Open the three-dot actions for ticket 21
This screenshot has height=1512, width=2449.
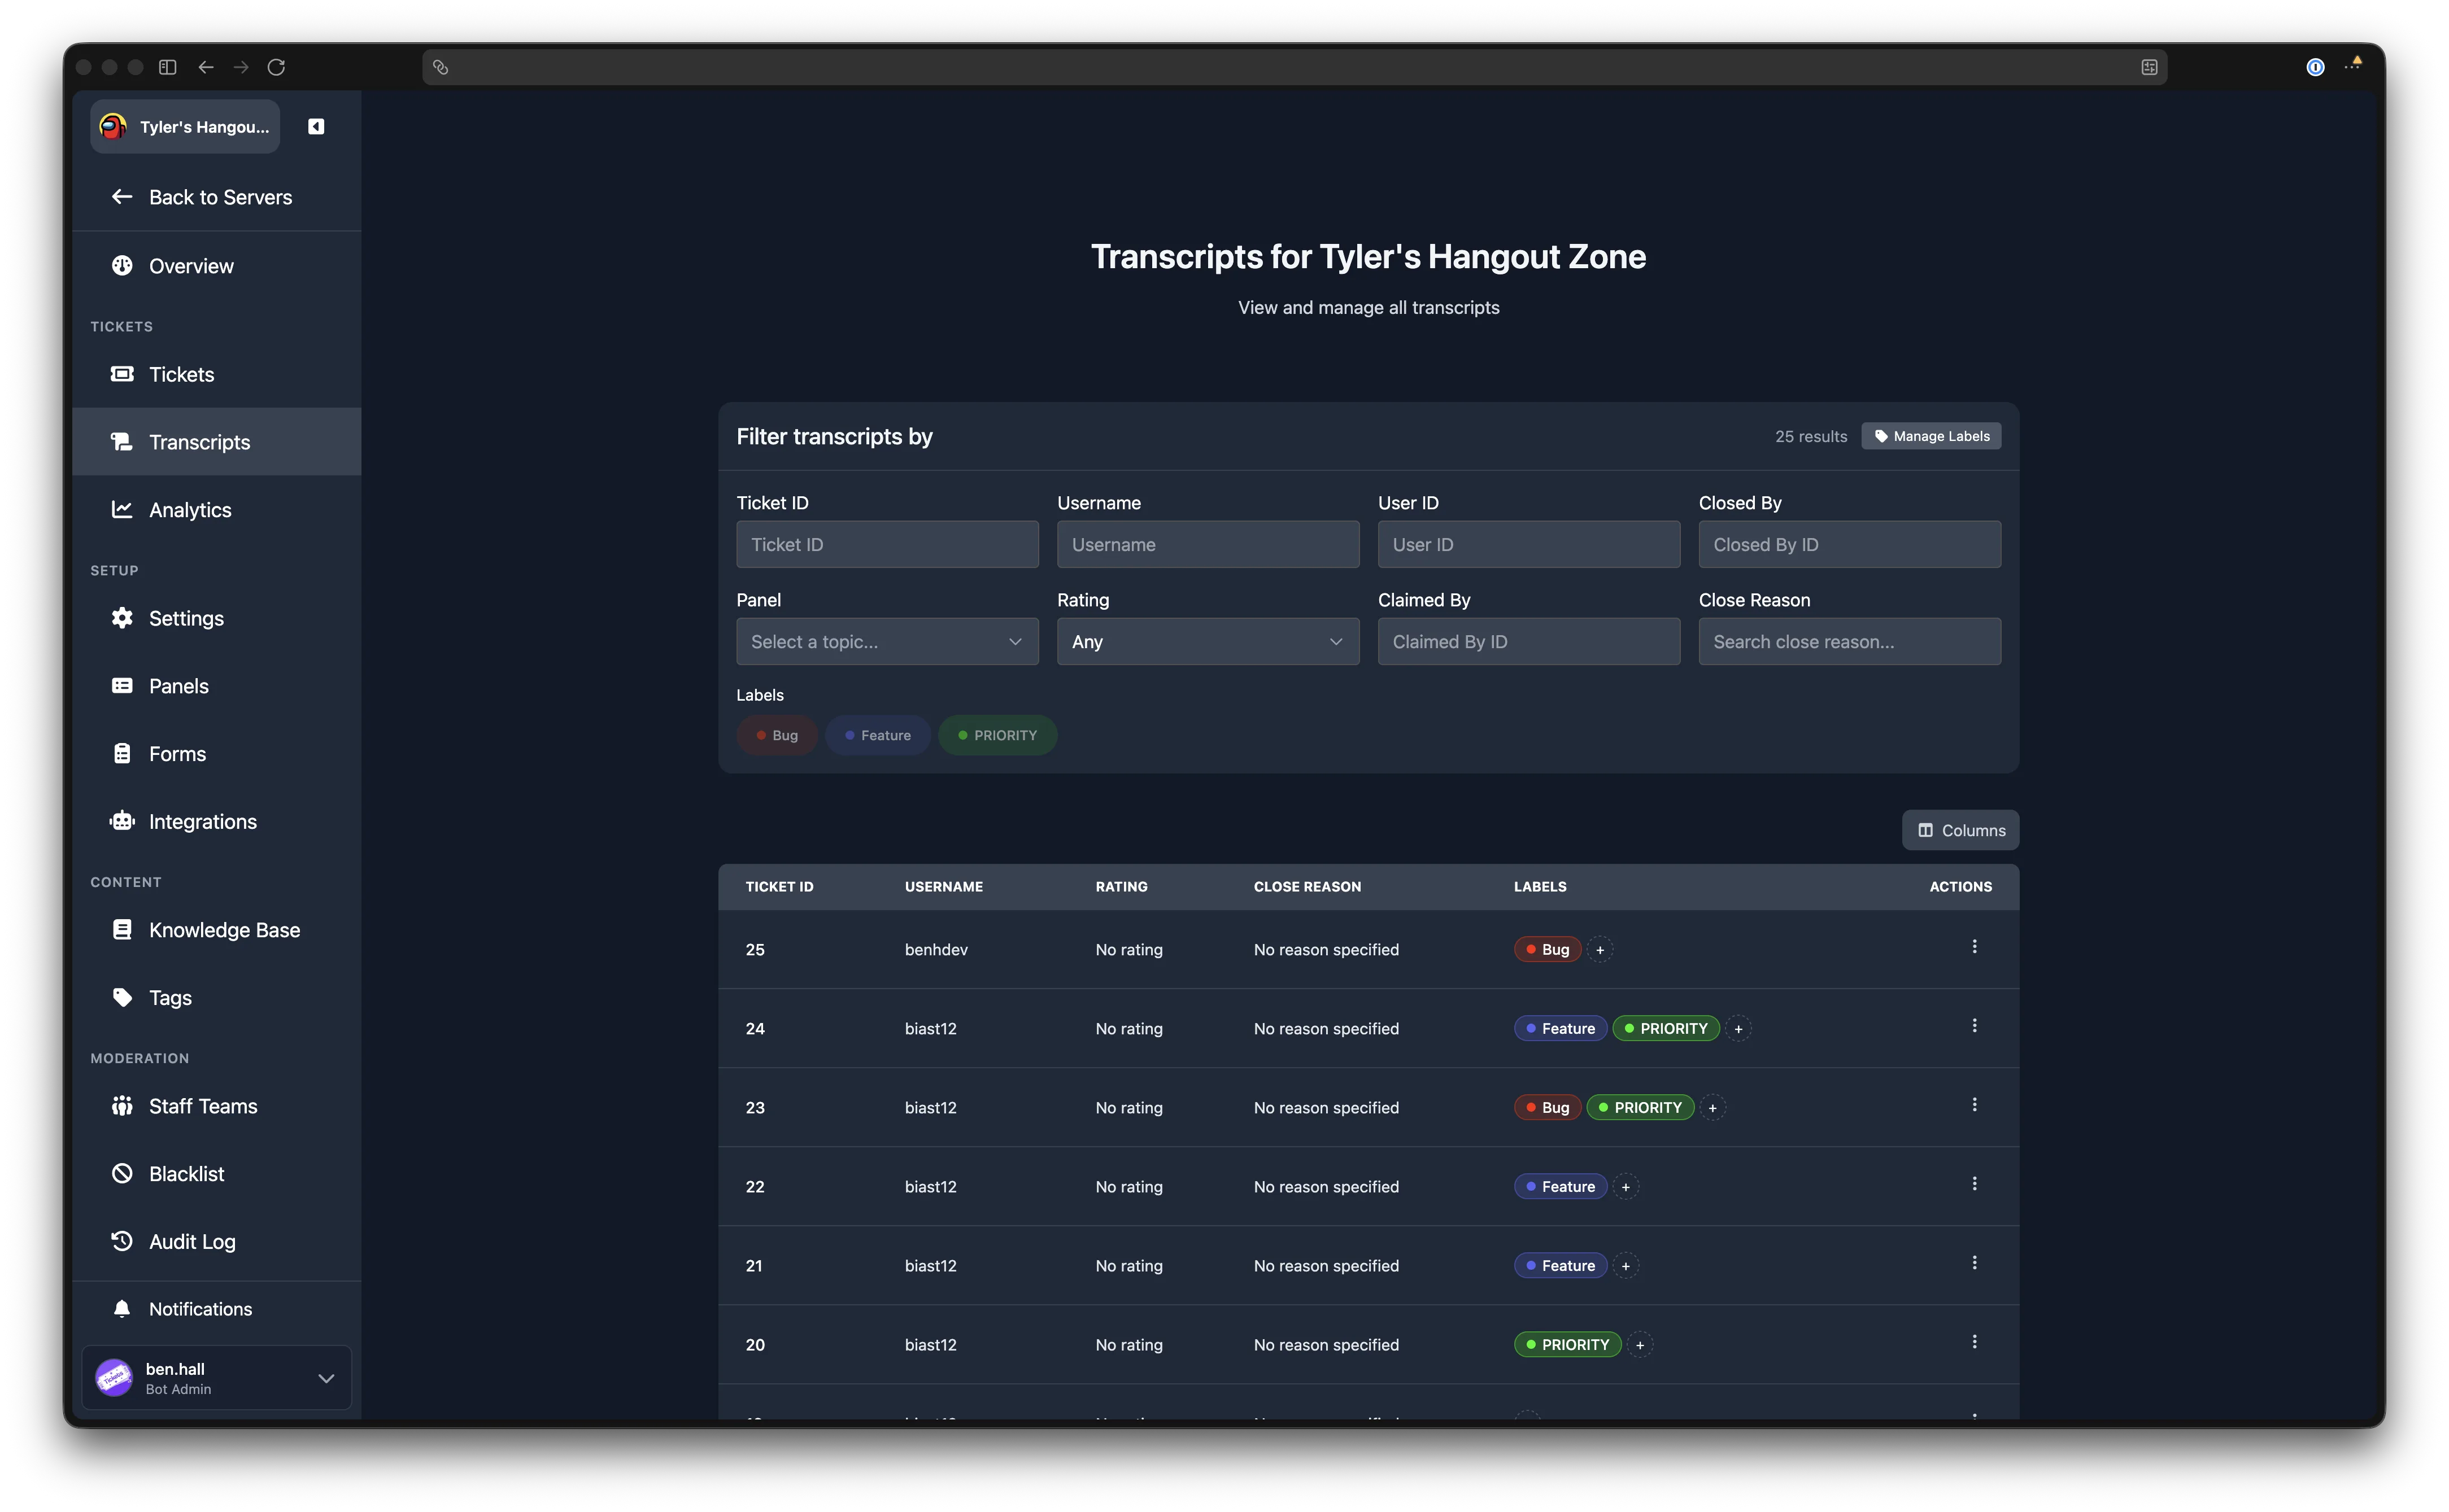click(1974, 1262)
